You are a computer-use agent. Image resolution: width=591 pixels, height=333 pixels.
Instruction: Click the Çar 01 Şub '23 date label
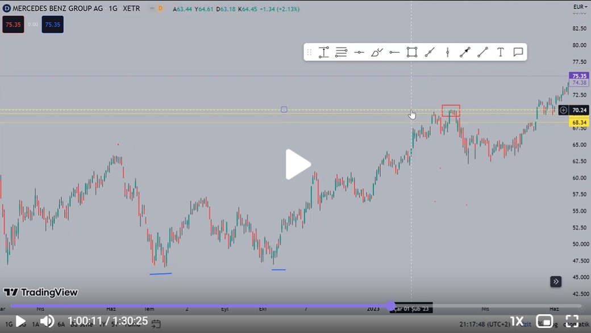click(x=411, y=309)
